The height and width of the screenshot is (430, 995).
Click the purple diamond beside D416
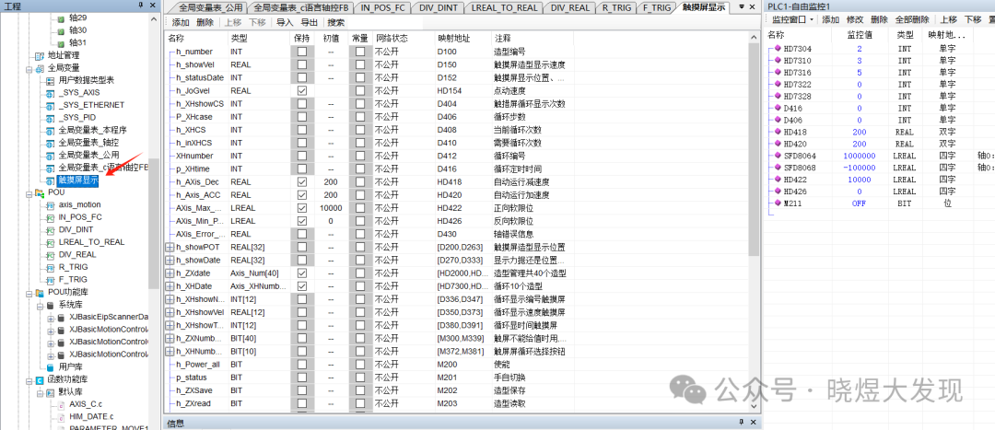(778, 108)
